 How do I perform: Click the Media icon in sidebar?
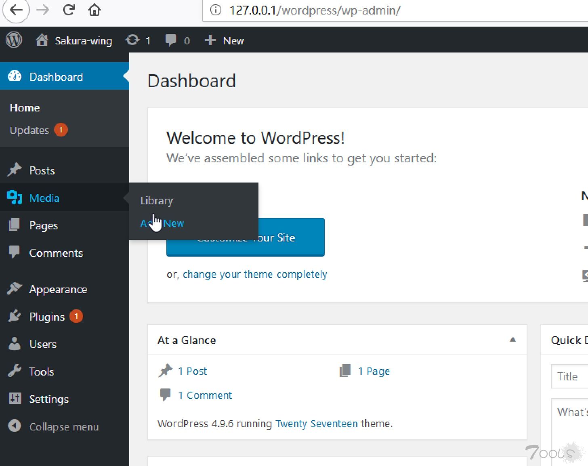point(15,197)
